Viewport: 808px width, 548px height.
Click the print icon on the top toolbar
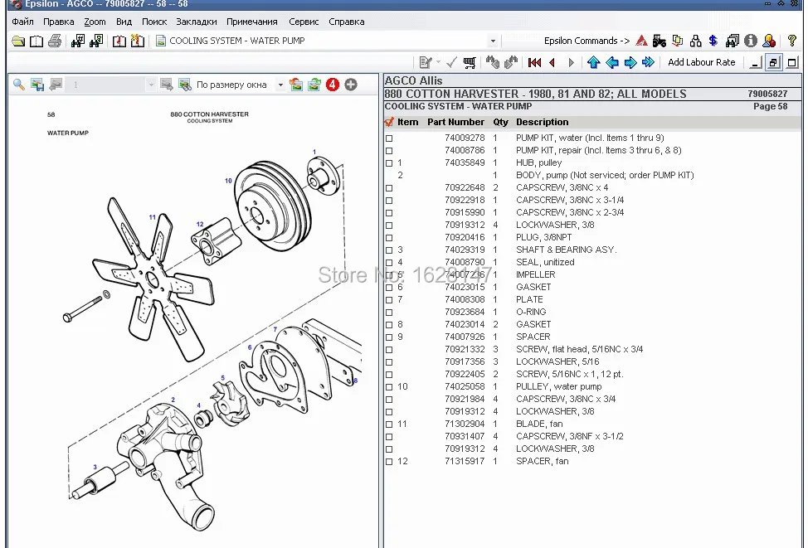[x=53, y=41]
